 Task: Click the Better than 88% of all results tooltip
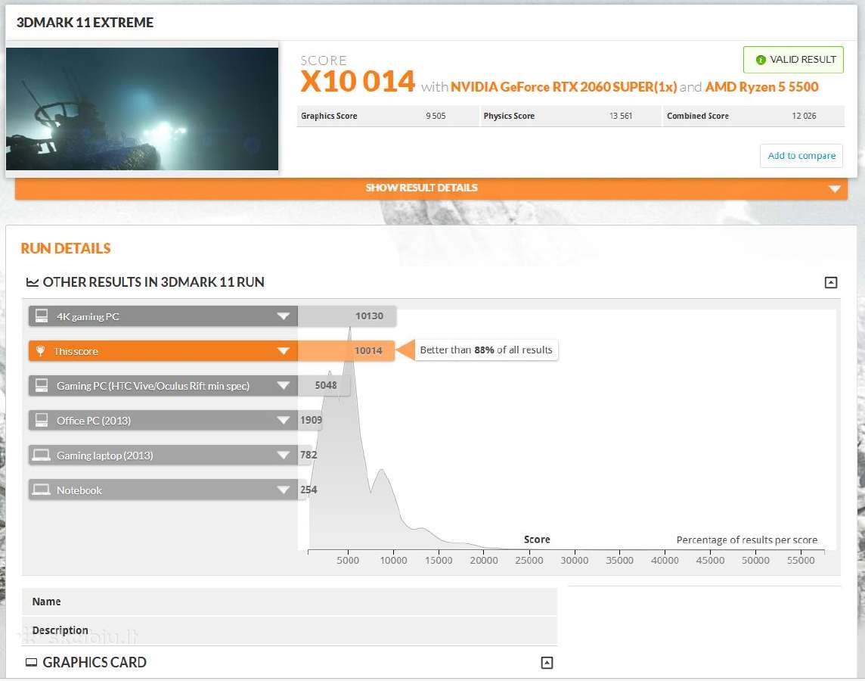486,350
